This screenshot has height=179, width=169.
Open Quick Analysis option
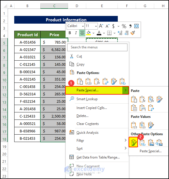(x=97, y=133)
